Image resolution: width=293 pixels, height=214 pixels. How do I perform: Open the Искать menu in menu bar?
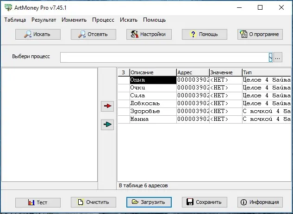(x=129, y=20)
